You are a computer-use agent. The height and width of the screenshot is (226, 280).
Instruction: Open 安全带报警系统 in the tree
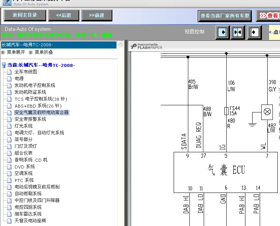(30, 119)
